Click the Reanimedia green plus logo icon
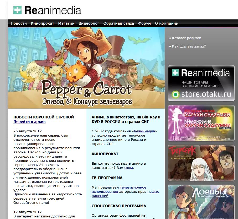Screen dimensions: 238x219 tap(17, 10)
